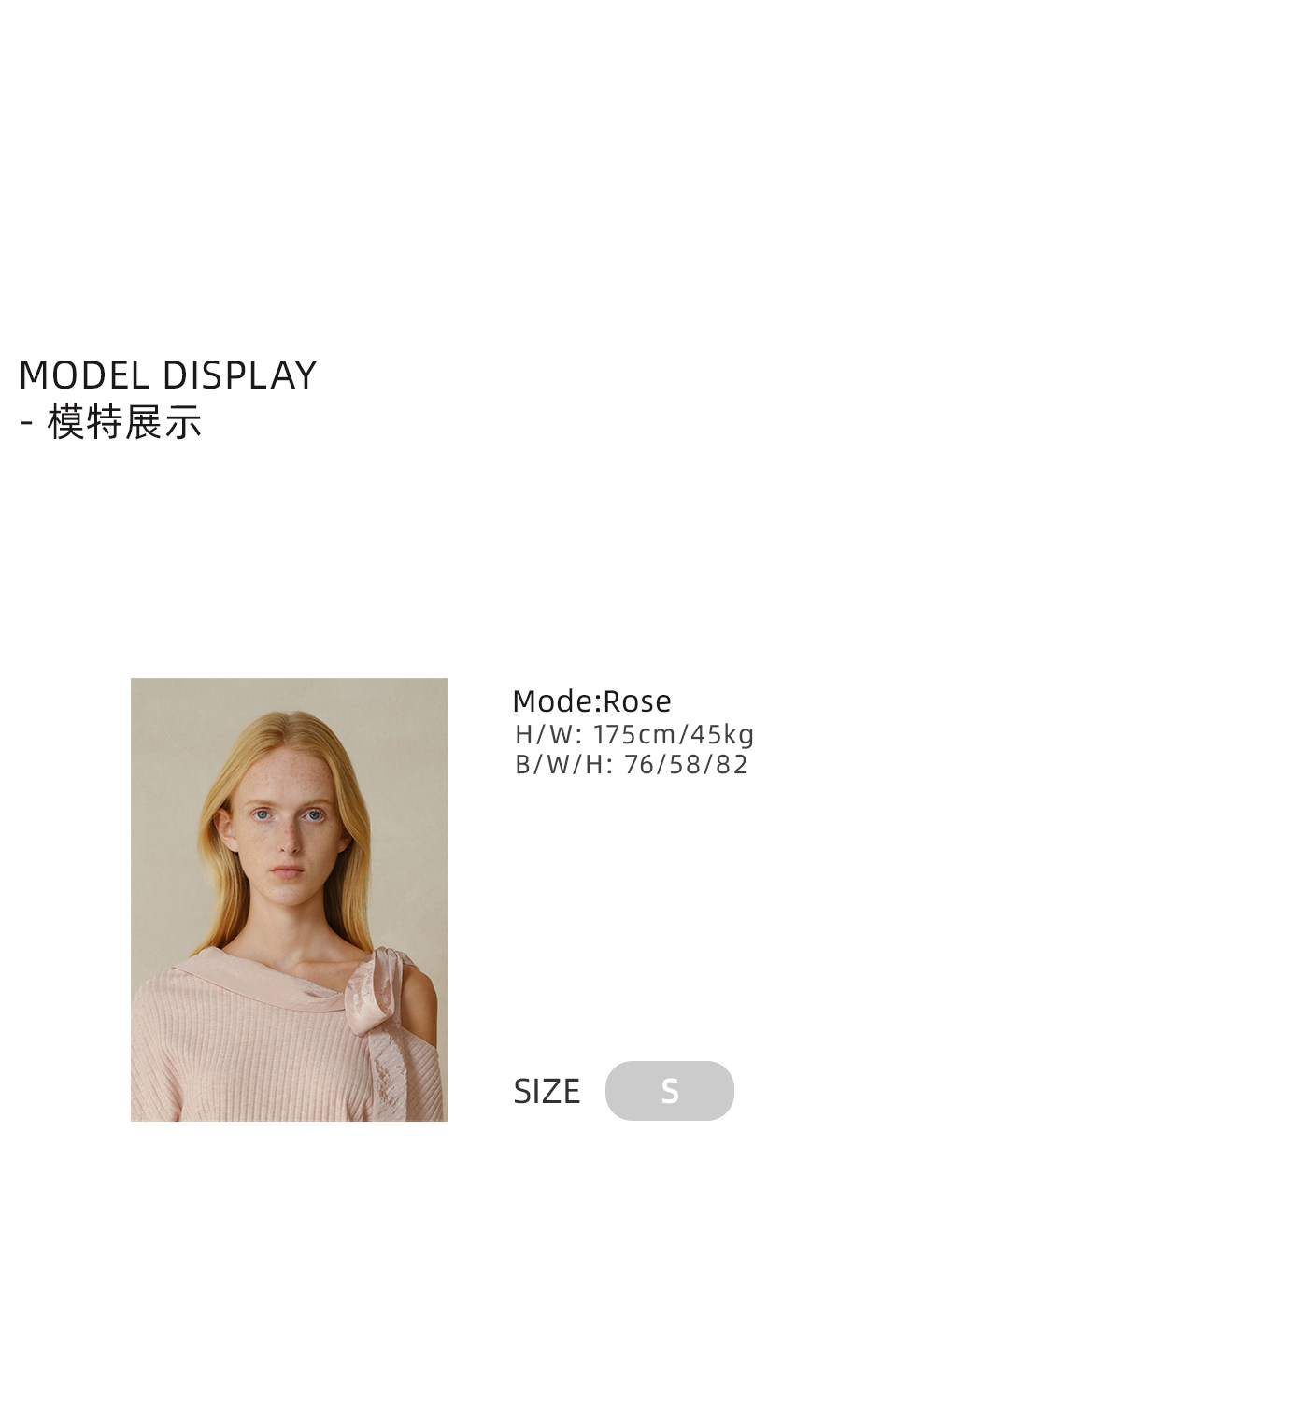Click the 模特展示 subtitle text
Screen dimensions: 1308x1401
tap(124, 422)
